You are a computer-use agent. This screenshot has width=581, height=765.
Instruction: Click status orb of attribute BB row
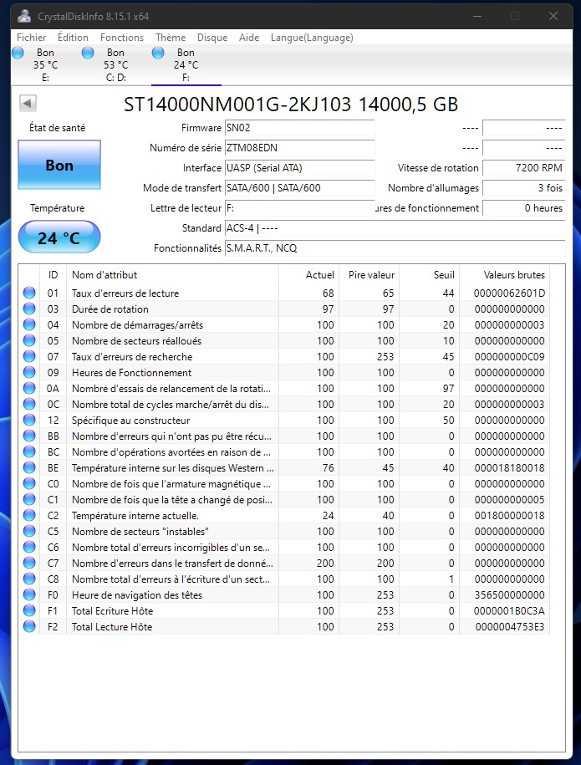[x=29, y=436]
